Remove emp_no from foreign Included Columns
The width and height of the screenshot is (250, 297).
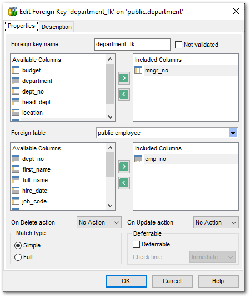124,183
